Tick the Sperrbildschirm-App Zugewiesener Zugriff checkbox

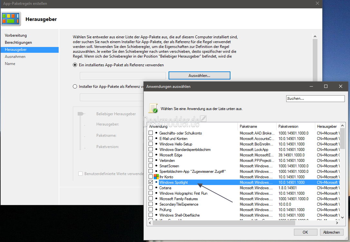point(151,171)
